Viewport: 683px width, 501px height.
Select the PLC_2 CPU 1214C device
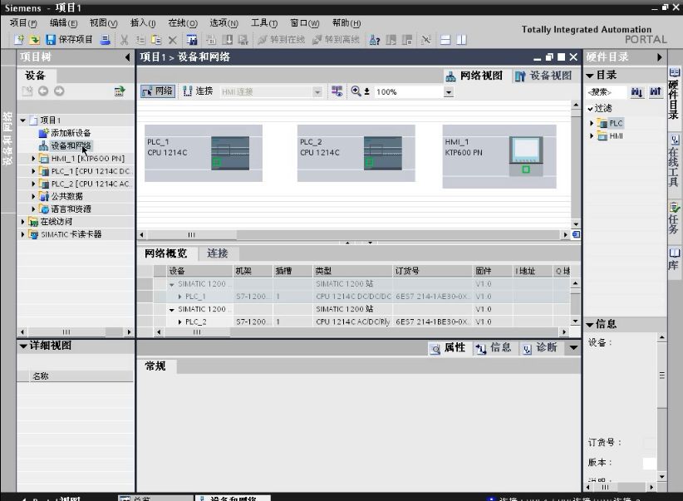(356, 154)
